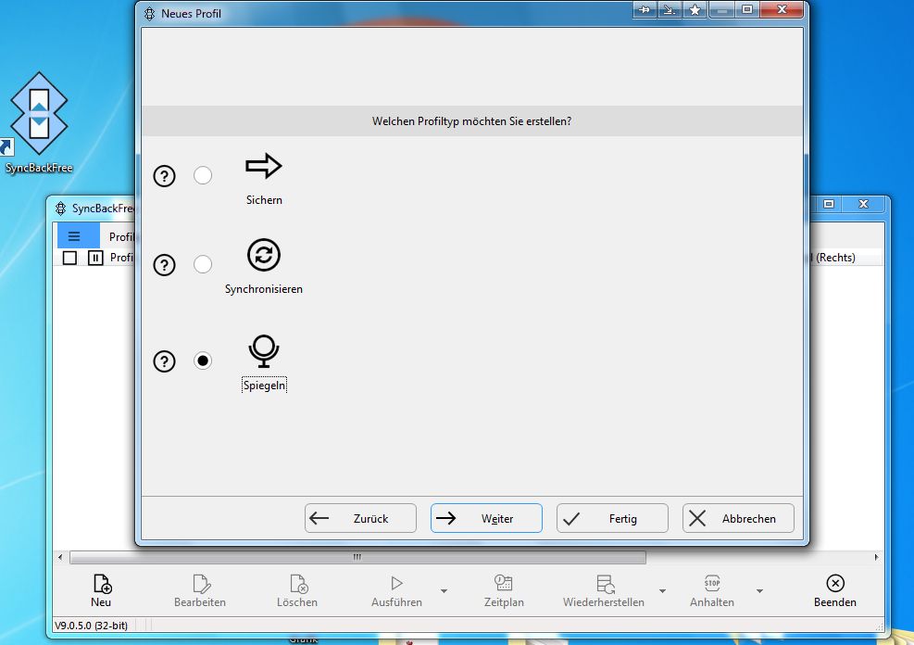Click the Spiegeln label text
Viewport: 914px width, 645px height.
(x=264, y=386)
